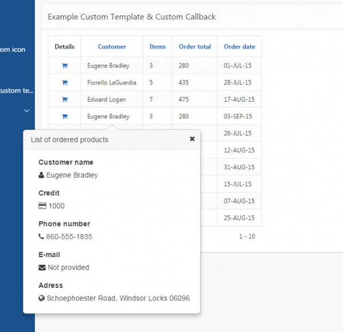Open the sidebar item ending in 'custom te...'
343x332 pixels.
tap(17, 90)
